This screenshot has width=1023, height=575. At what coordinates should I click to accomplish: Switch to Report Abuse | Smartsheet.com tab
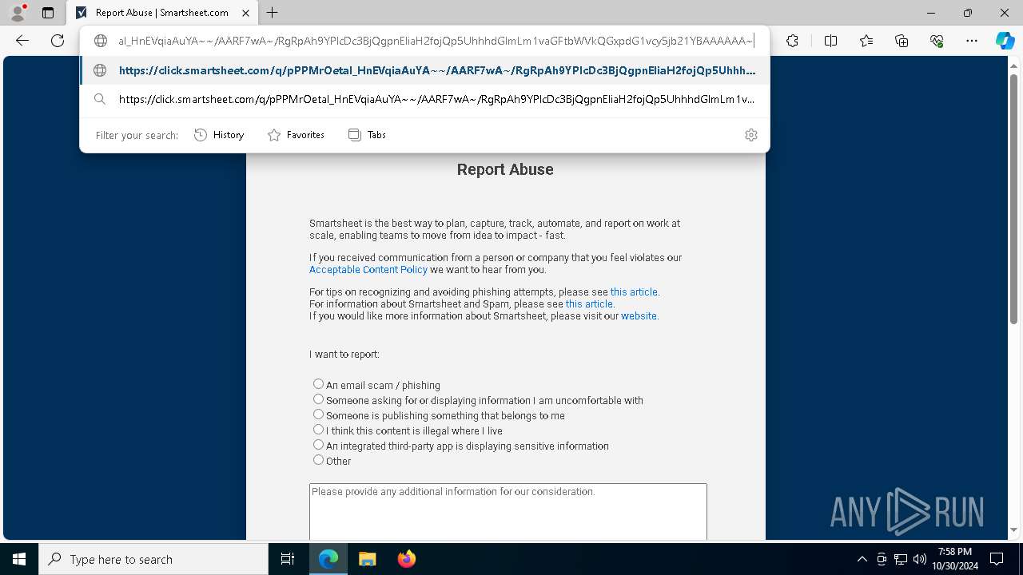162,13
